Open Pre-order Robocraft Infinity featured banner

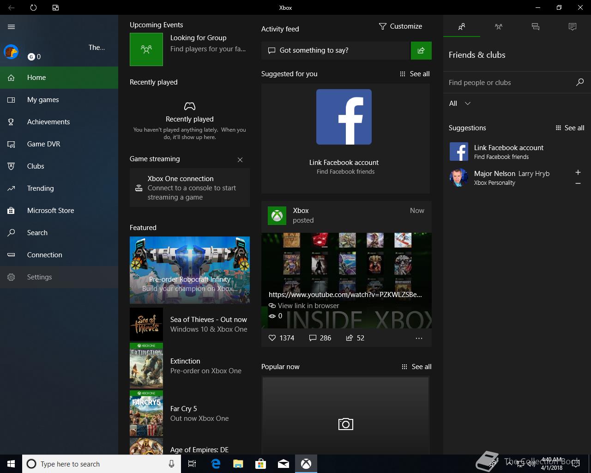tap(190, 270)
